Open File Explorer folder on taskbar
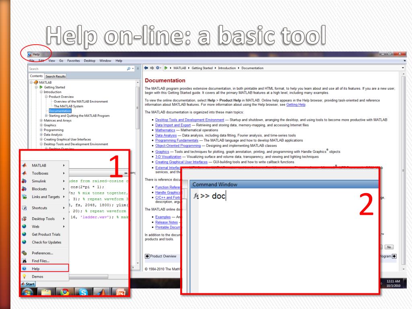Image resolution: width=412 pixels, height=309 pixels. click(x=46, y=292)
